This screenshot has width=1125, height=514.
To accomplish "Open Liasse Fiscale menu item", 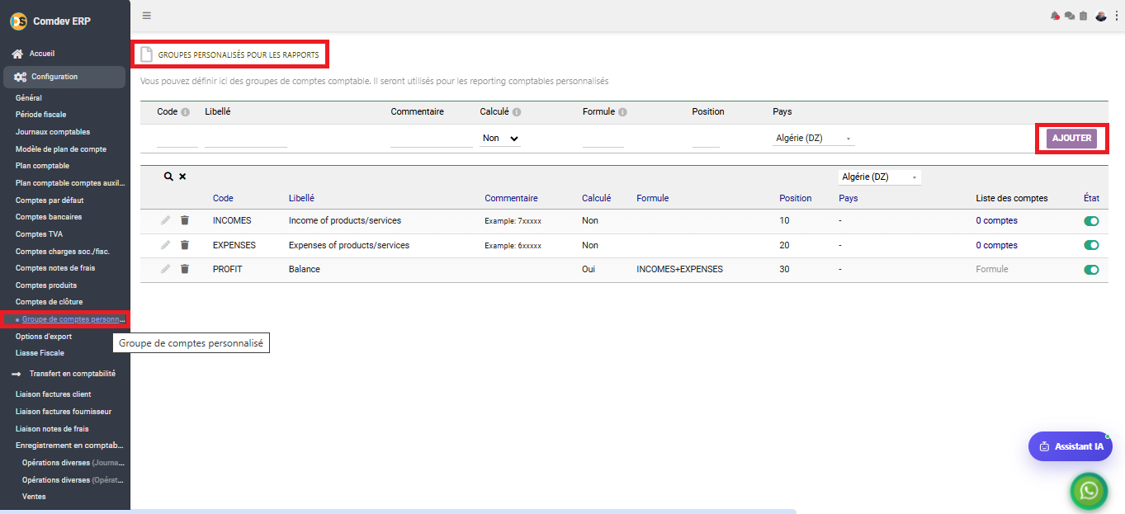I will click(40, 353).
